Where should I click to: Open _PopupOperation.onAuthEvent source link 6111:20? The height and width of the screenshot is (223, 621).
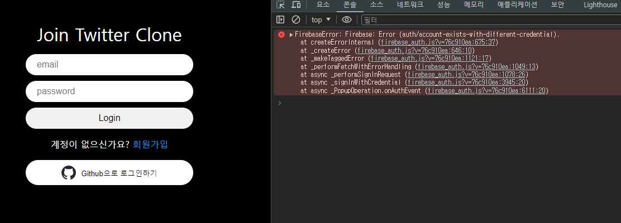486,91
